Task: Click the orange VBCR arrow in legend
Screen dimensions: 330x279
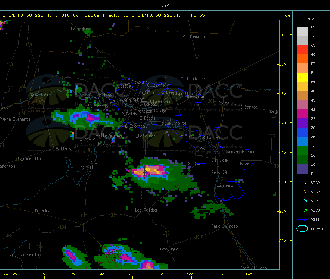Action: tap(302, 192)
